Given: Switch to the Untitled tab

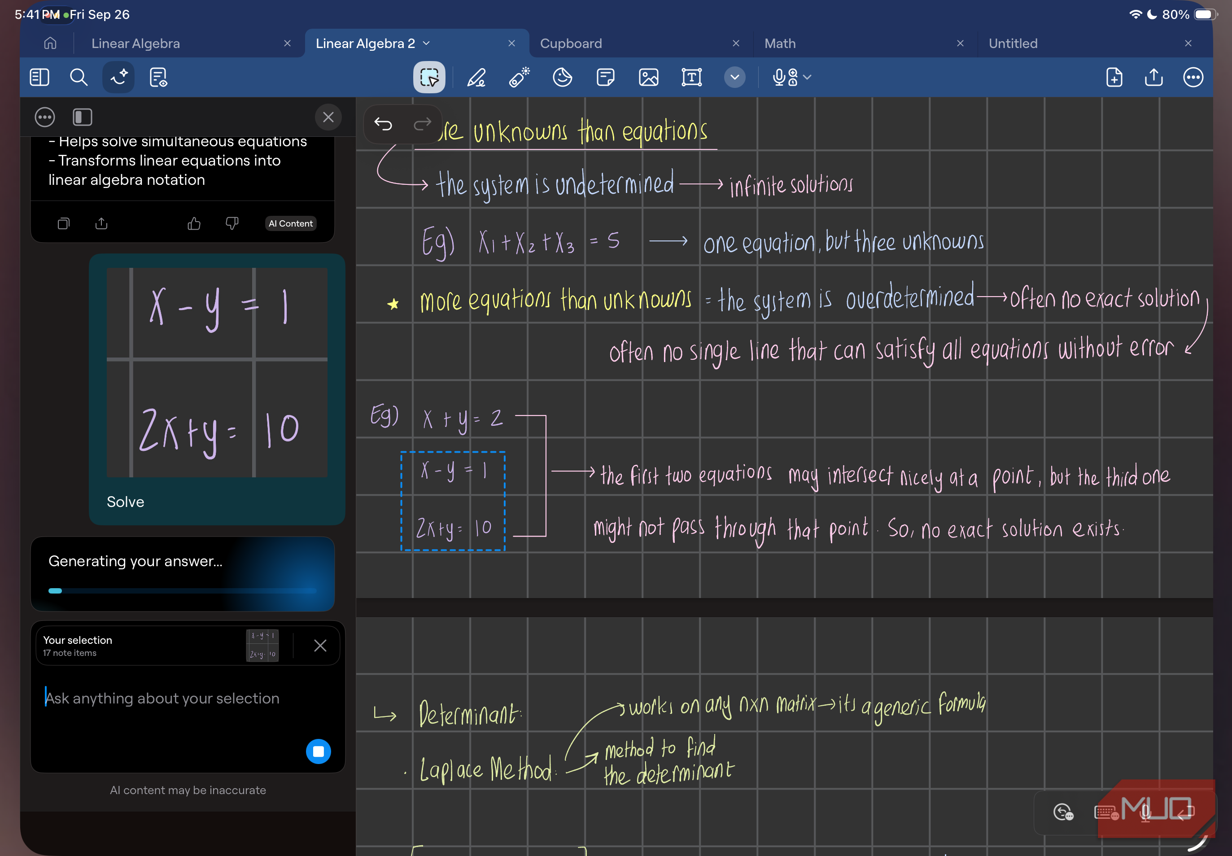Looking at the screenshot, I should [1013, 44].
